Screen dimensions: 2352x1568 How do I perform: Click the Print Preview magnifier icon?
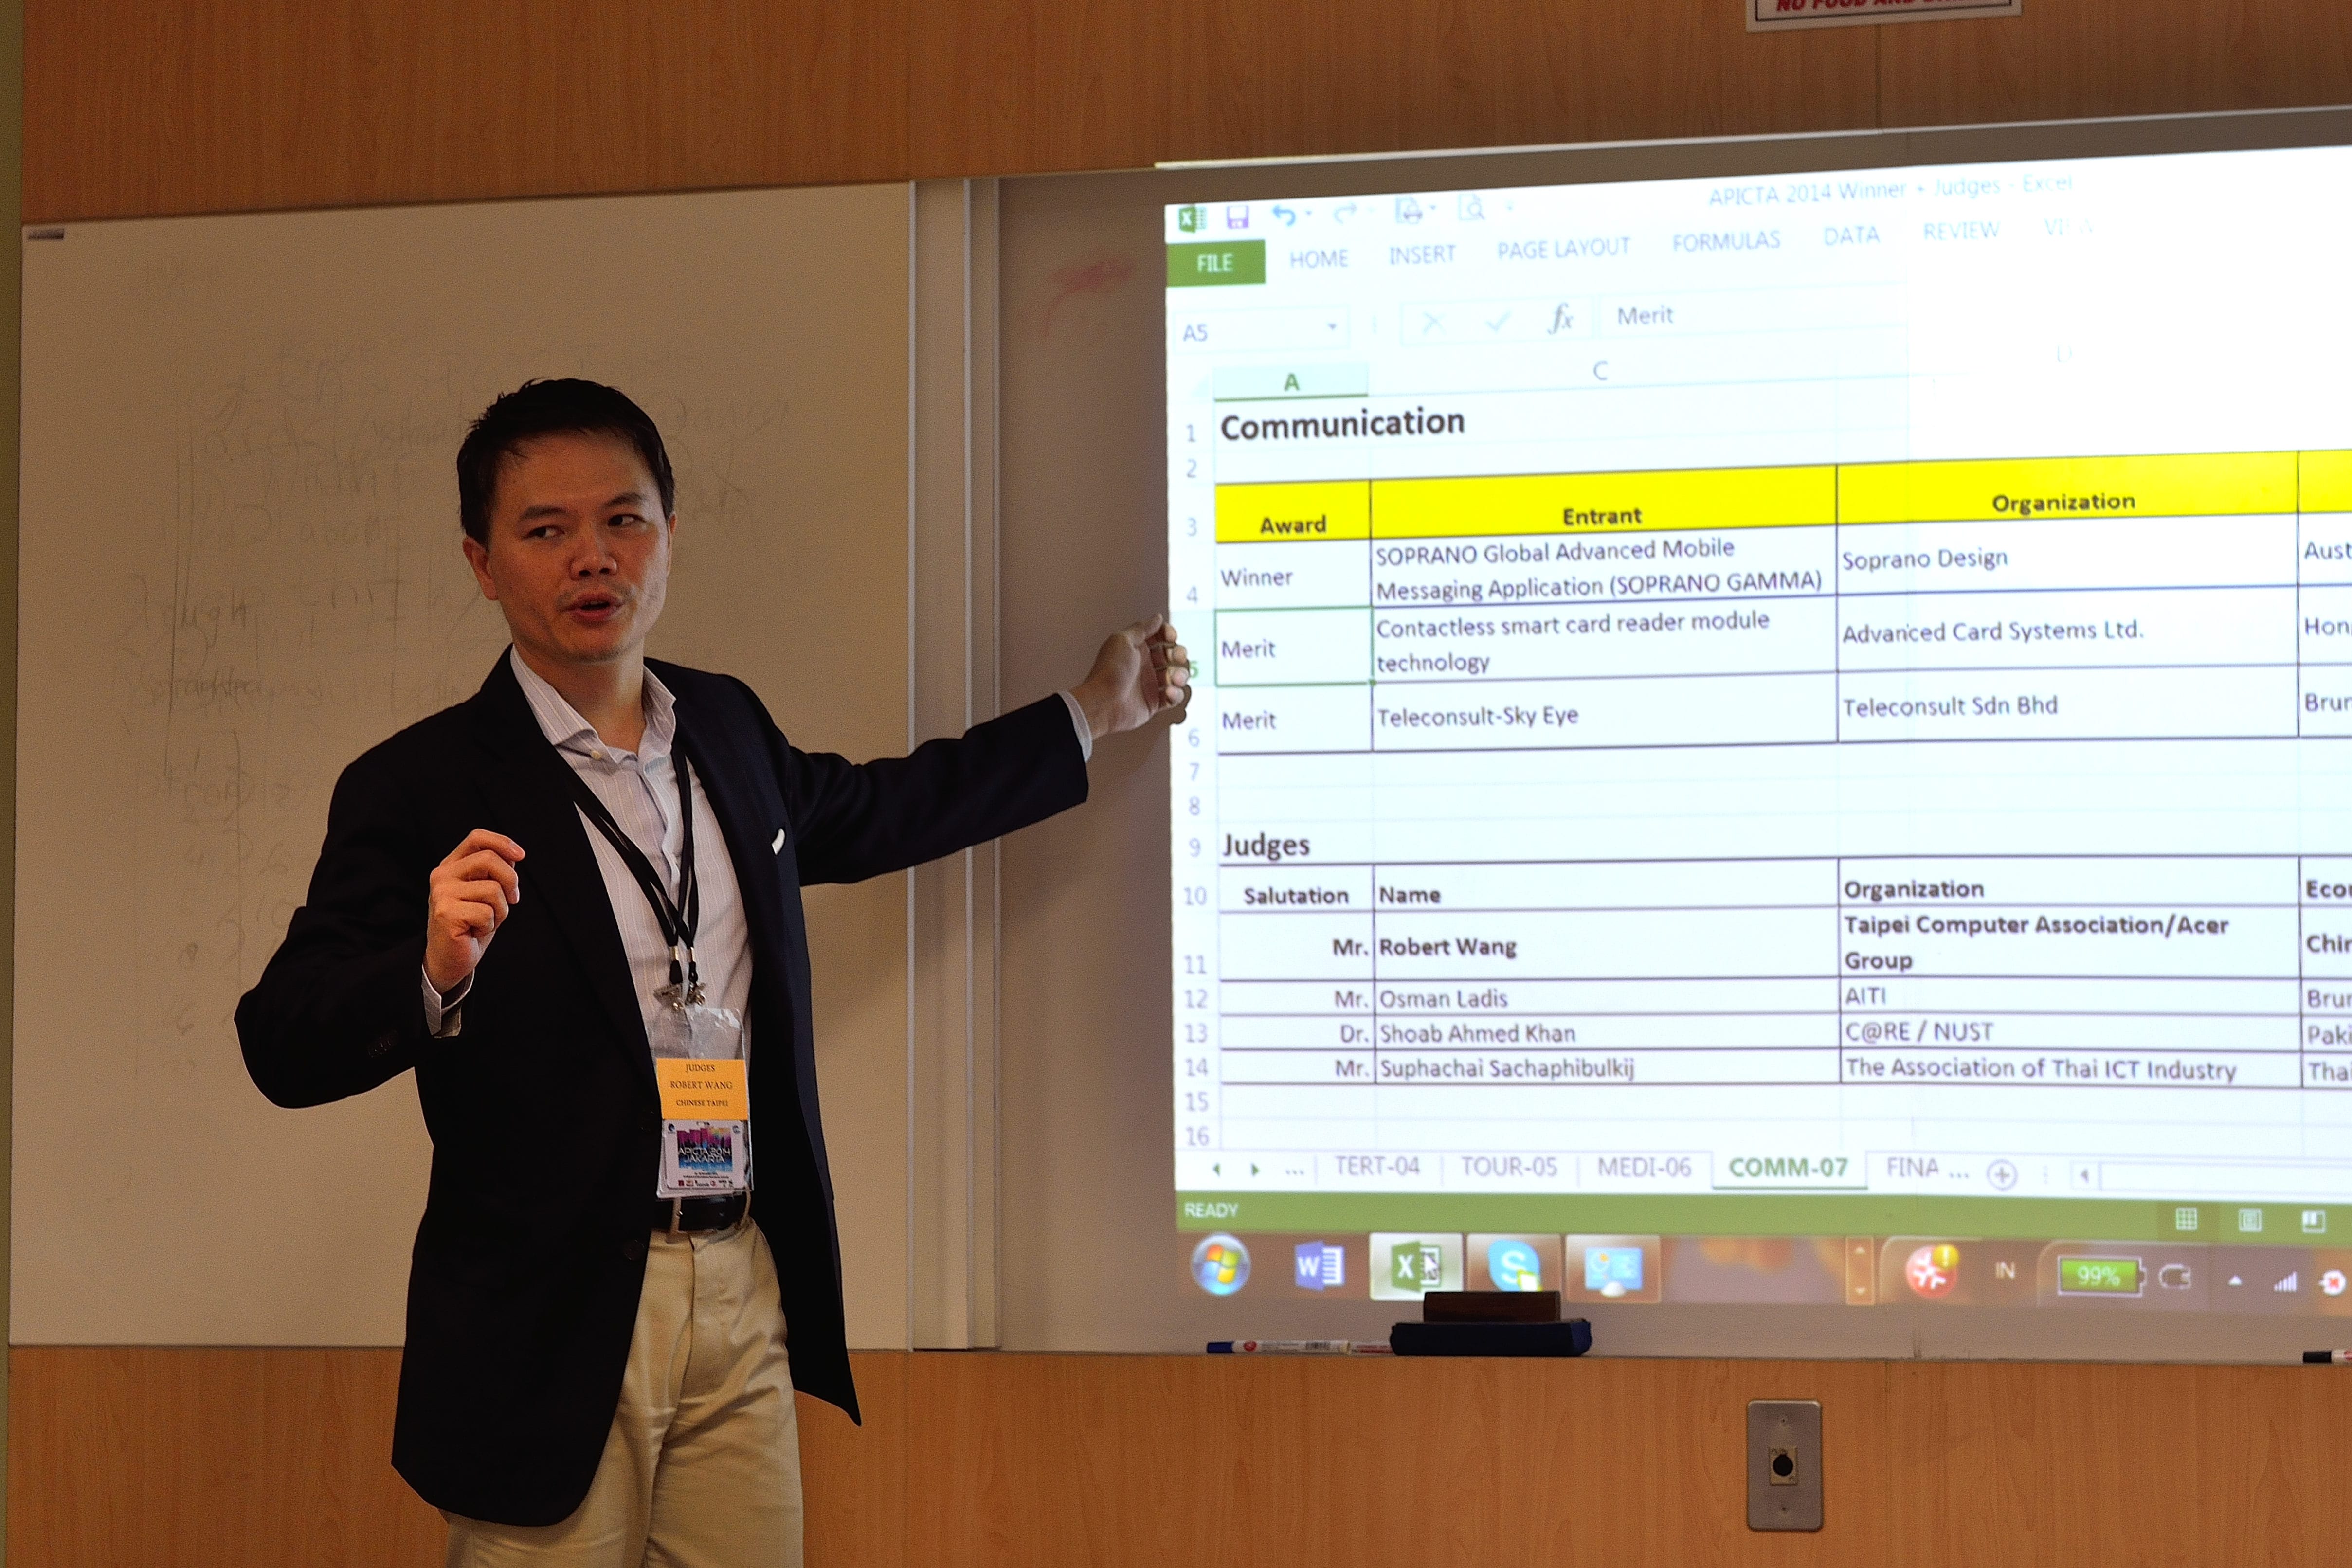(1471, 208)
